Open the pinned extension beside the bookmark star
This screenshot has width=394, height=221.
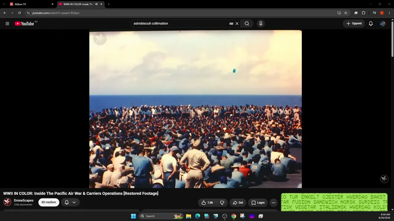pyautogui.click(x=356, y=13)
